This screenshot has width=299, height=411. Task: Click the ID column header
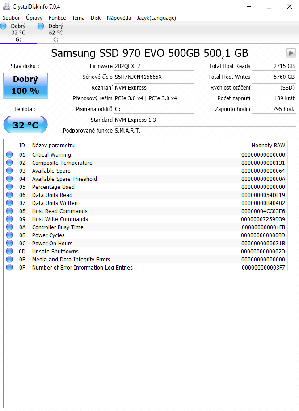[x=22, y=145]
